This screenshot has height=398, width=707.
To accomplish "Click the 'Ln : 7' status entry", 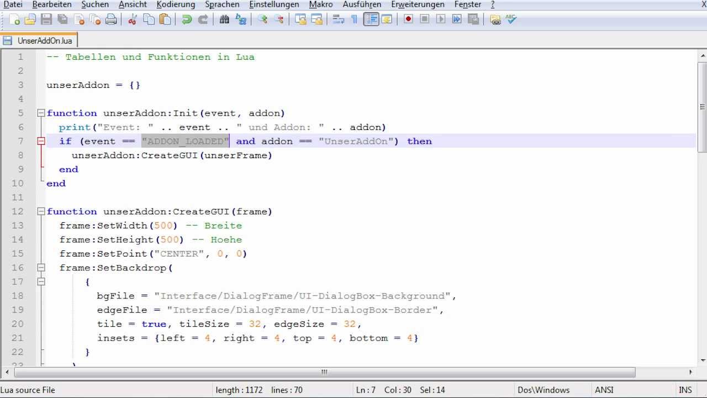I will [x=366, y=390].
